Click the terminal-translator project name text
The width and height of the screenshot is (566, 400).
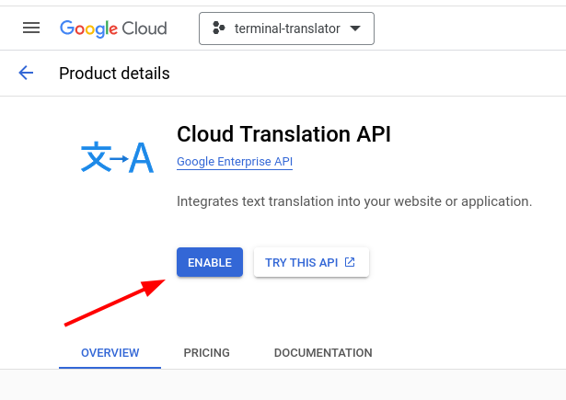click(287, 29)
